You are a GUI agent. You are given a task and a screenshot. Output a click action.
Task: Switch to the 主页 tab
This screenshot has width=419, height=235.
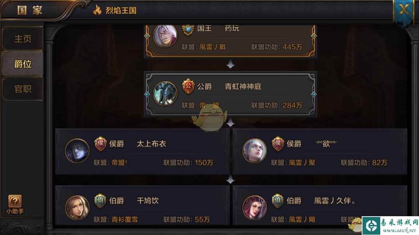23,39
